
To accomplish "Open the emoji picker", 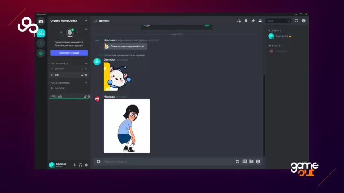I will 258,161.
